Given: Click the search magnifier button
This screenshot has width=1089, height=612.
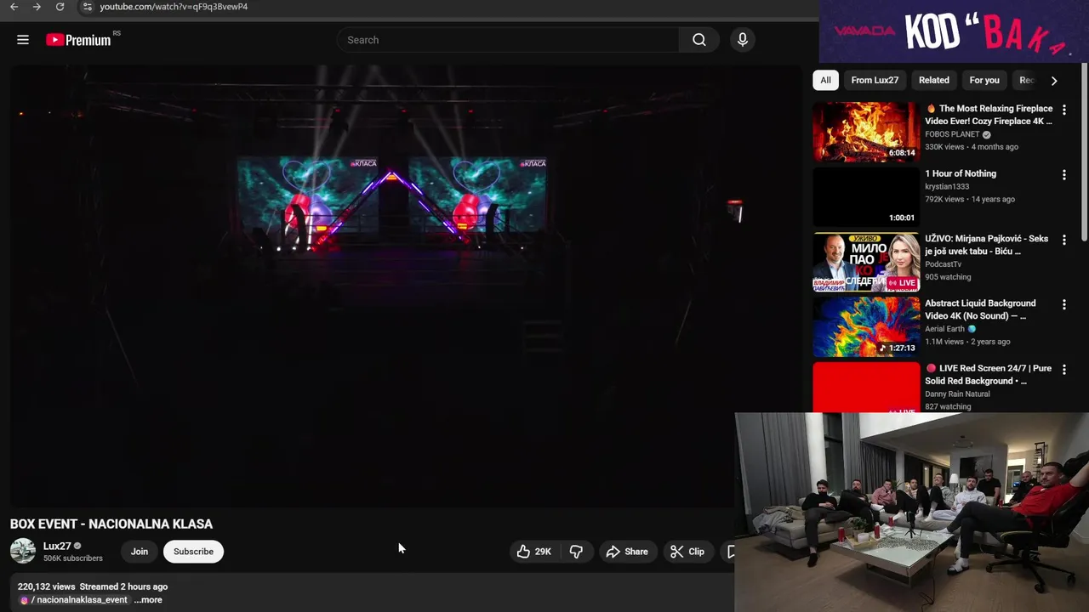Looking at the screenshot, I should [x=699, y=40].
